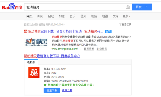Viewport: 161px width, 97px height.
Task: Open the 文库 tab
Action: pos(116,16)
